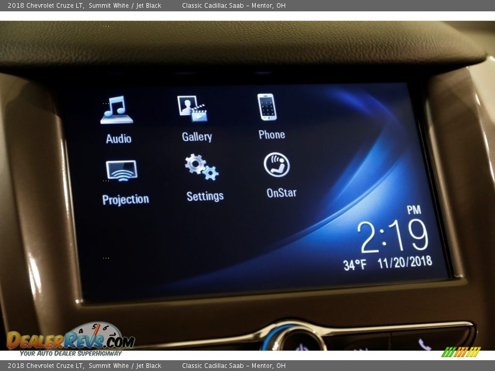Tap the 34°F temperature reading
The image size is (495, 371).
[355, 265]
